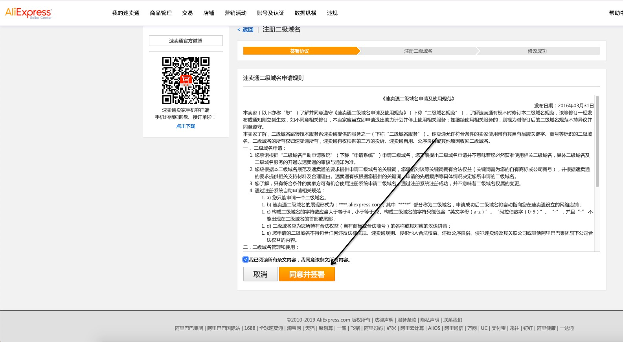The height and width of the screenshot is (342, 623).
Task: Open the 帮助 link in the top bar
Action: tap(616, 13)
